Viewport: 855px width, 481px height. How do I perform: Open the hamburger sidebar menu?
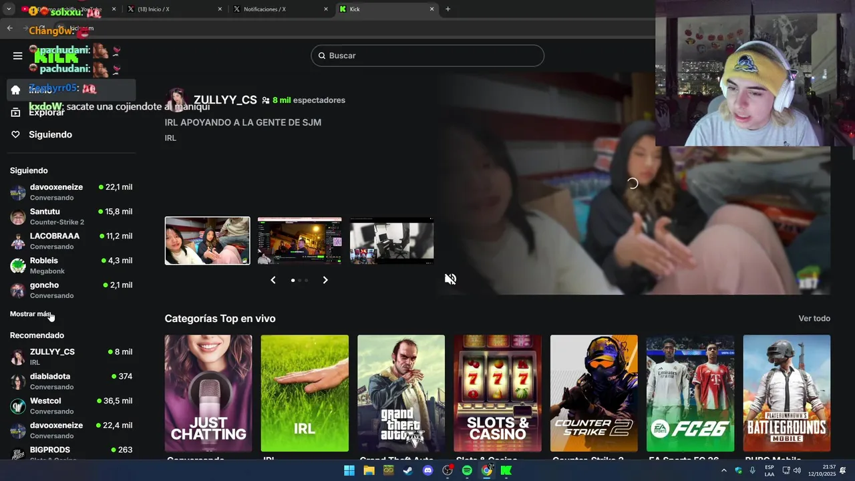tap(18, 56)
